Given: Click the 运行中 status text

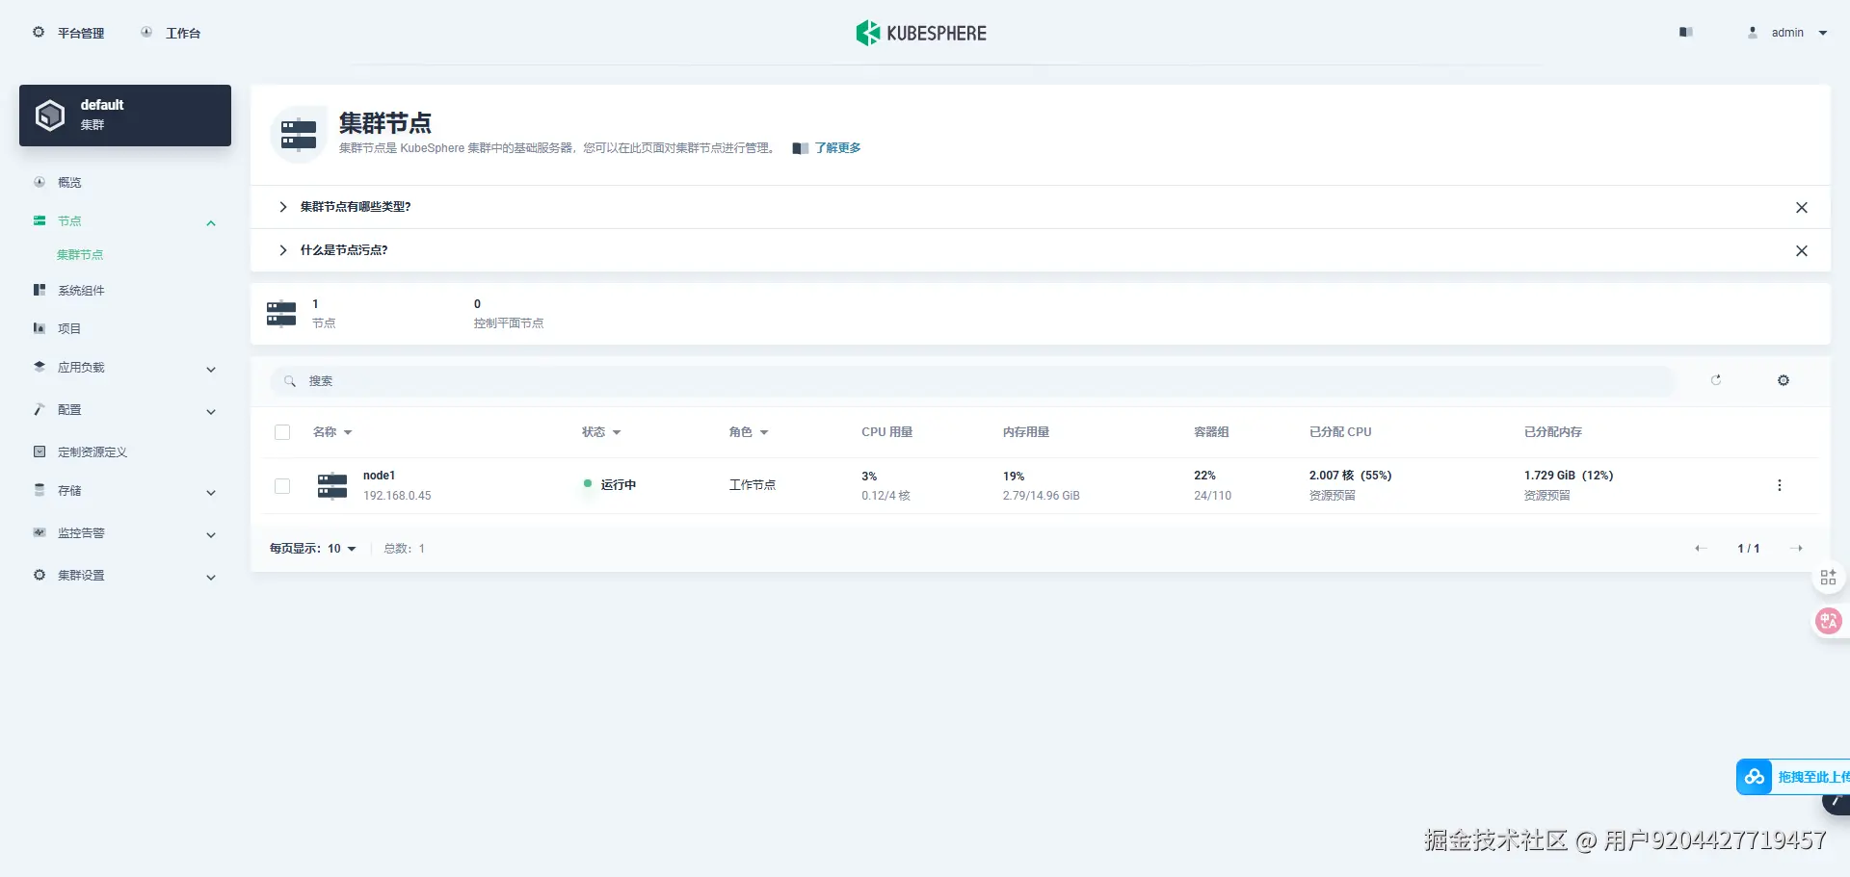Looking at the screenshot, I should (x=619, y=485).
